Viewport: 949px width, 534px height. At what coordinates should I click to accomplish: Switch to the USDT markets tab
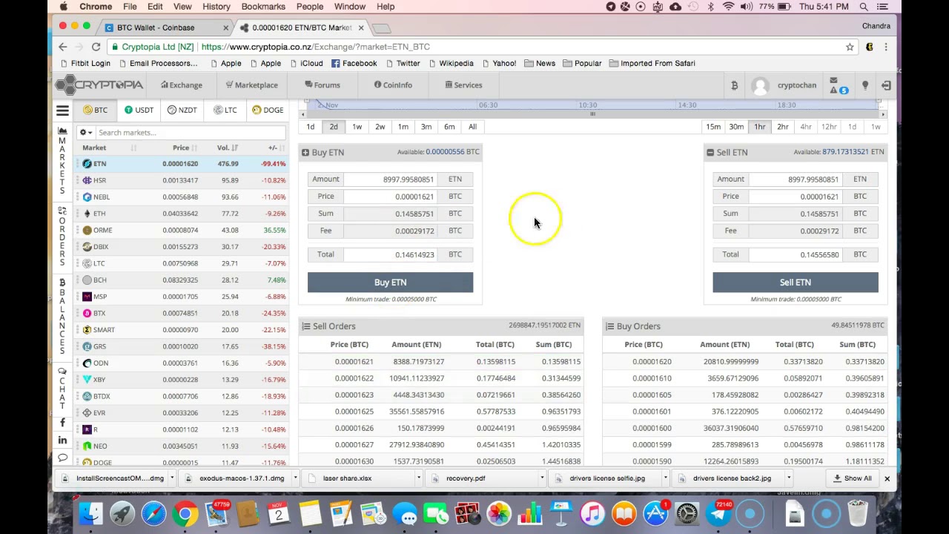coord(139,110)
